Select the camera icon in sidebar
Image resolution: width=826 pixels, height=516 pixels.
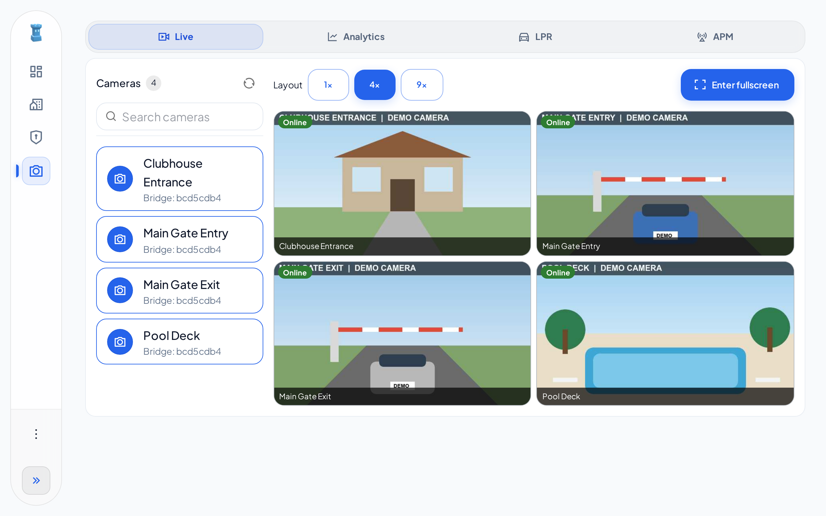36,171
